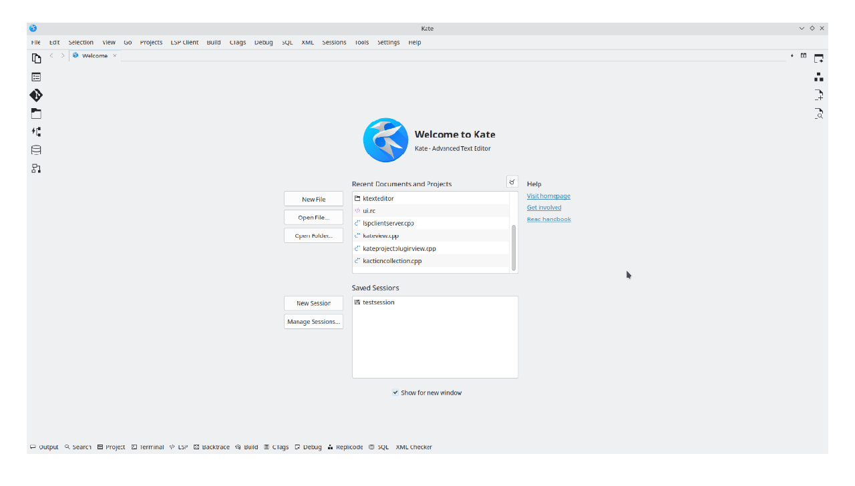Show the Filesystem Browser folder icon

point(36,114)
